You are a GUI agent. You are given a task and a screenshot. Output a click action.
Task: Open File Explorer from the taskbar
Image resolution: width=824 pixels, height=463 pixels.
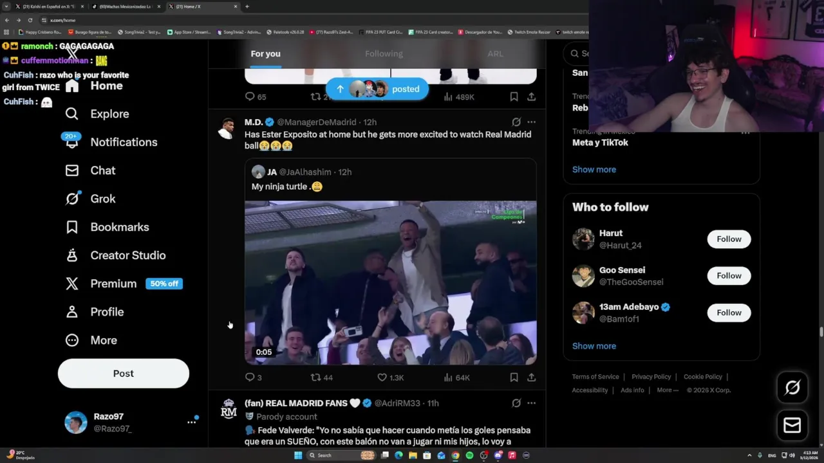coord(413,455)
